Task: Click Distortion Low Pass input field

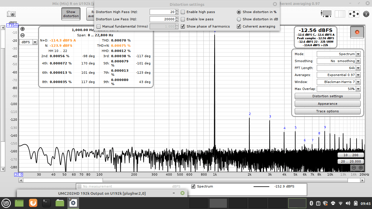Action: point(162,19)
